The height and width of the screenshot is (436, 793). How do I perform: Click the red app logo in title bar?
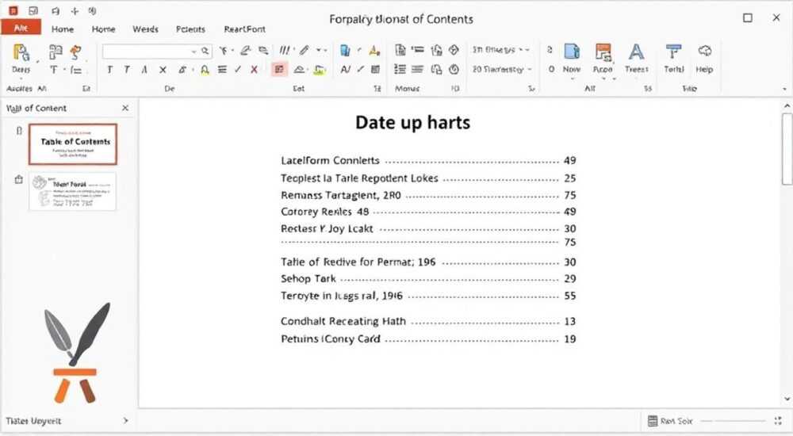pyautogui.click(x=13, y=10)
